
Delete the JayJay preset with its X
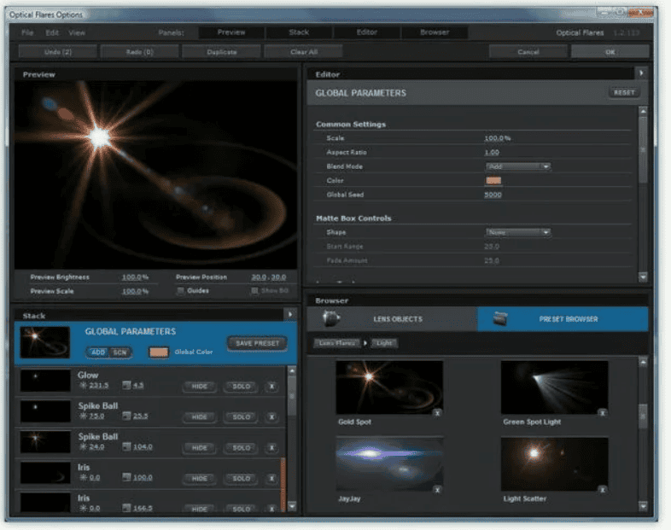pos(437,490)
